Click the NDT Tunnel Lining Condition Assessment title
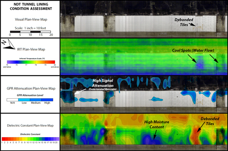This screenshot has height=151, width=228. point(31,6)
